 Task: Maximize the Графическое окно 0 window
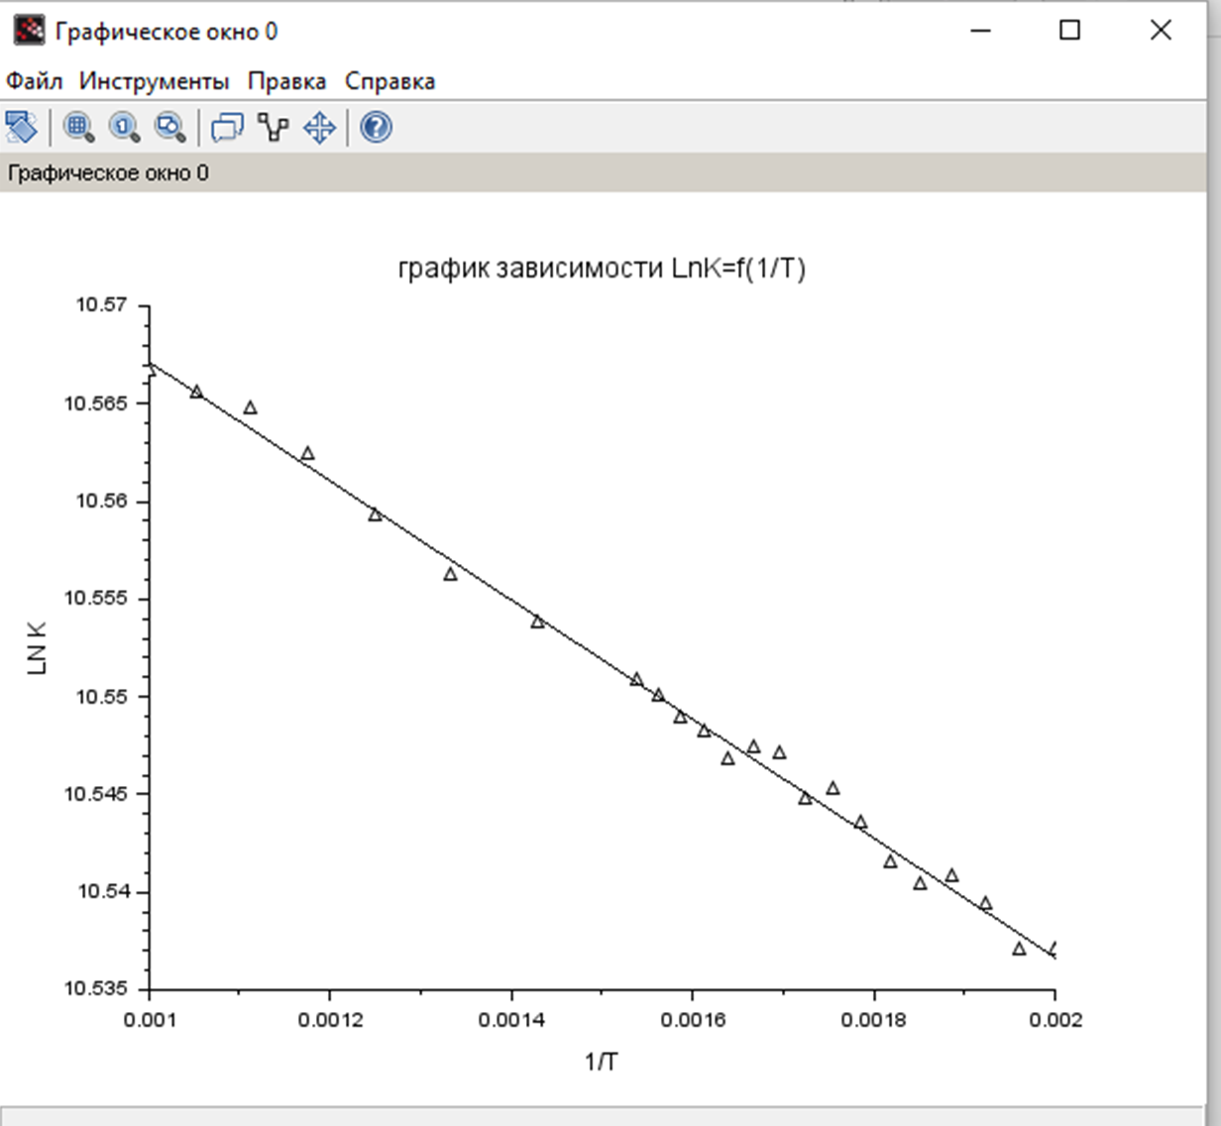[x=1069, y=31]
